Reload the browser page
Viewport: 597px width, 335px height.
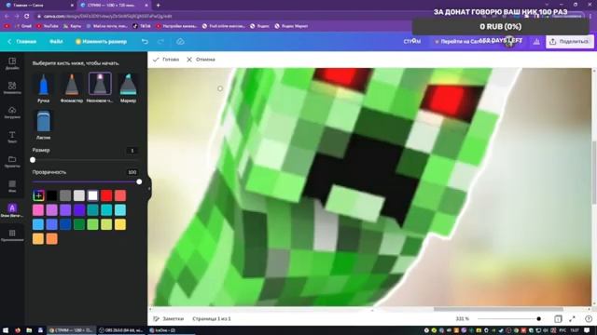[x=27, y=16]
